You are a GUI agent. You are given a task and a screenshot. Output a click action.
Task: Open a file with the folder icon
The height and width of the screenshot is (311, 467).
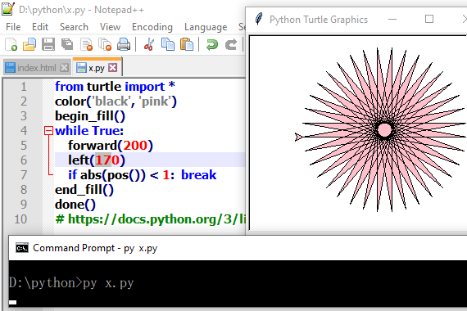29,45
